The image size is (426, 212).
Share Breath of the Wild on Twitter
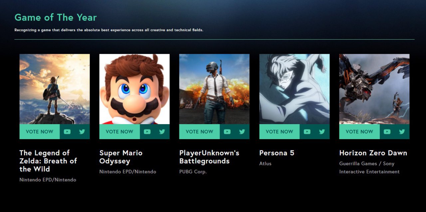[82, 131]
